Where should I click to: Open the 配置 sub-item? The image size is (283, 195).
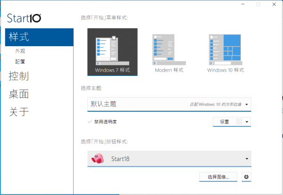20,62
